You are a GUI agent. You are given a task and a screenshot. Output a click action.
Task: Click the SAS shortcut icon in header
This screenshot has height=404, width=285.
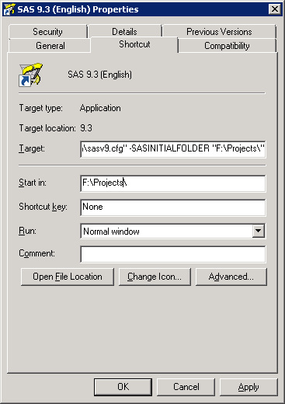pos(31,75)
